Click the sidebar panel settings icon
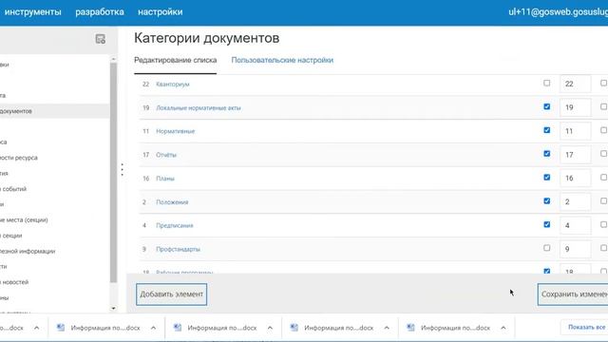Image resolution: width=608 pixels, height=342 pixels. 101,39
